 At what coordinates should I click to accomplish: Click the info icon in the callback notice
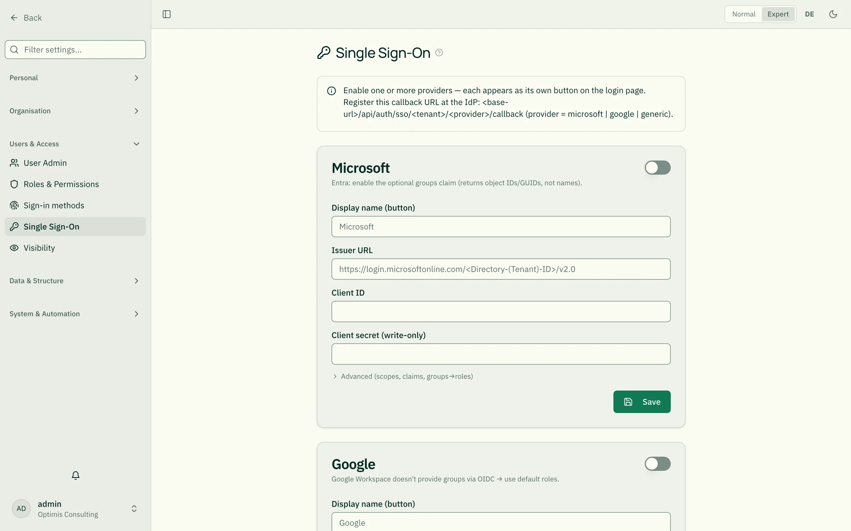(331, 91)
